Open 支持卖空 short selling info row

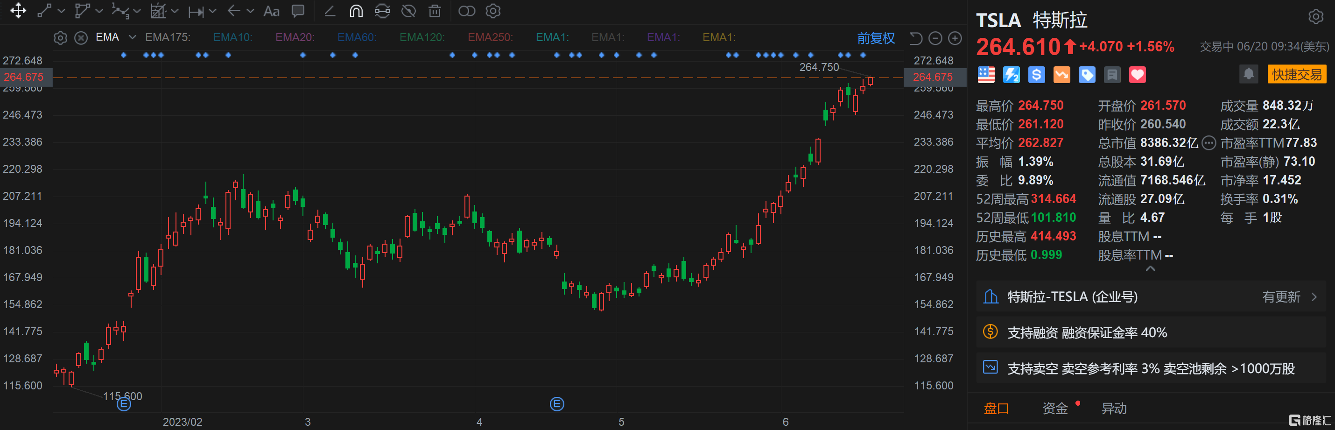(x=1151, y=368)
